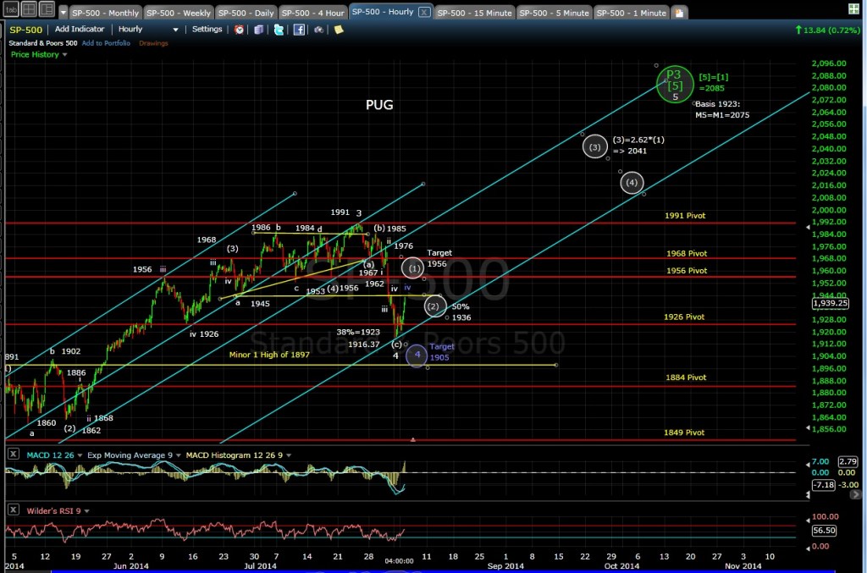Share chart via Facebook icon
Image resolution: width=867 pixels, height=573 pixels.
coord(299,30)
